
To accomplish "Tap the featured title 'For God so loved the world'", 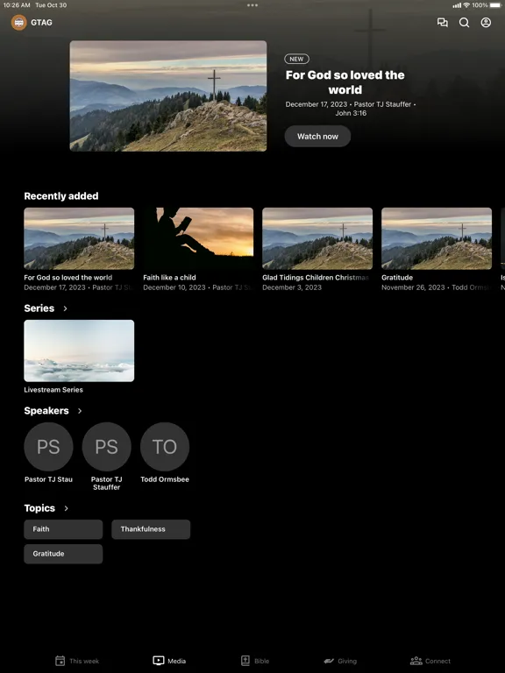I will point(345,82).
